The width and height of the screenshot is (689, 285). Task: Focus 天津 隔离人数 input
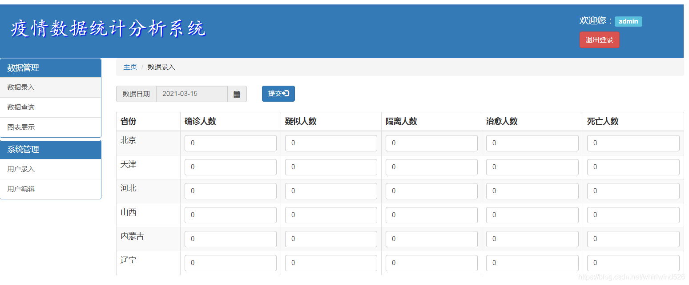coord(431,167)
